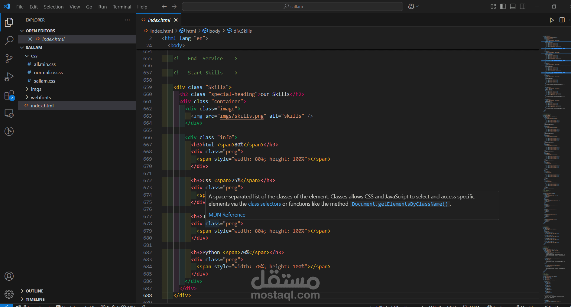Viewport: 571px width, 307px height.
Task: Click the index.html breadcrumb
Action: pyautogui.click(x=158, y=31)
